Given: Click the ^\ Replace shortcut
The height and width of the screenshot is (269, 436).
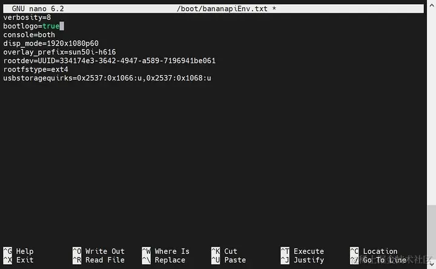Looking at the screenshot, I should pyautogui.click(x=163, y=260).
